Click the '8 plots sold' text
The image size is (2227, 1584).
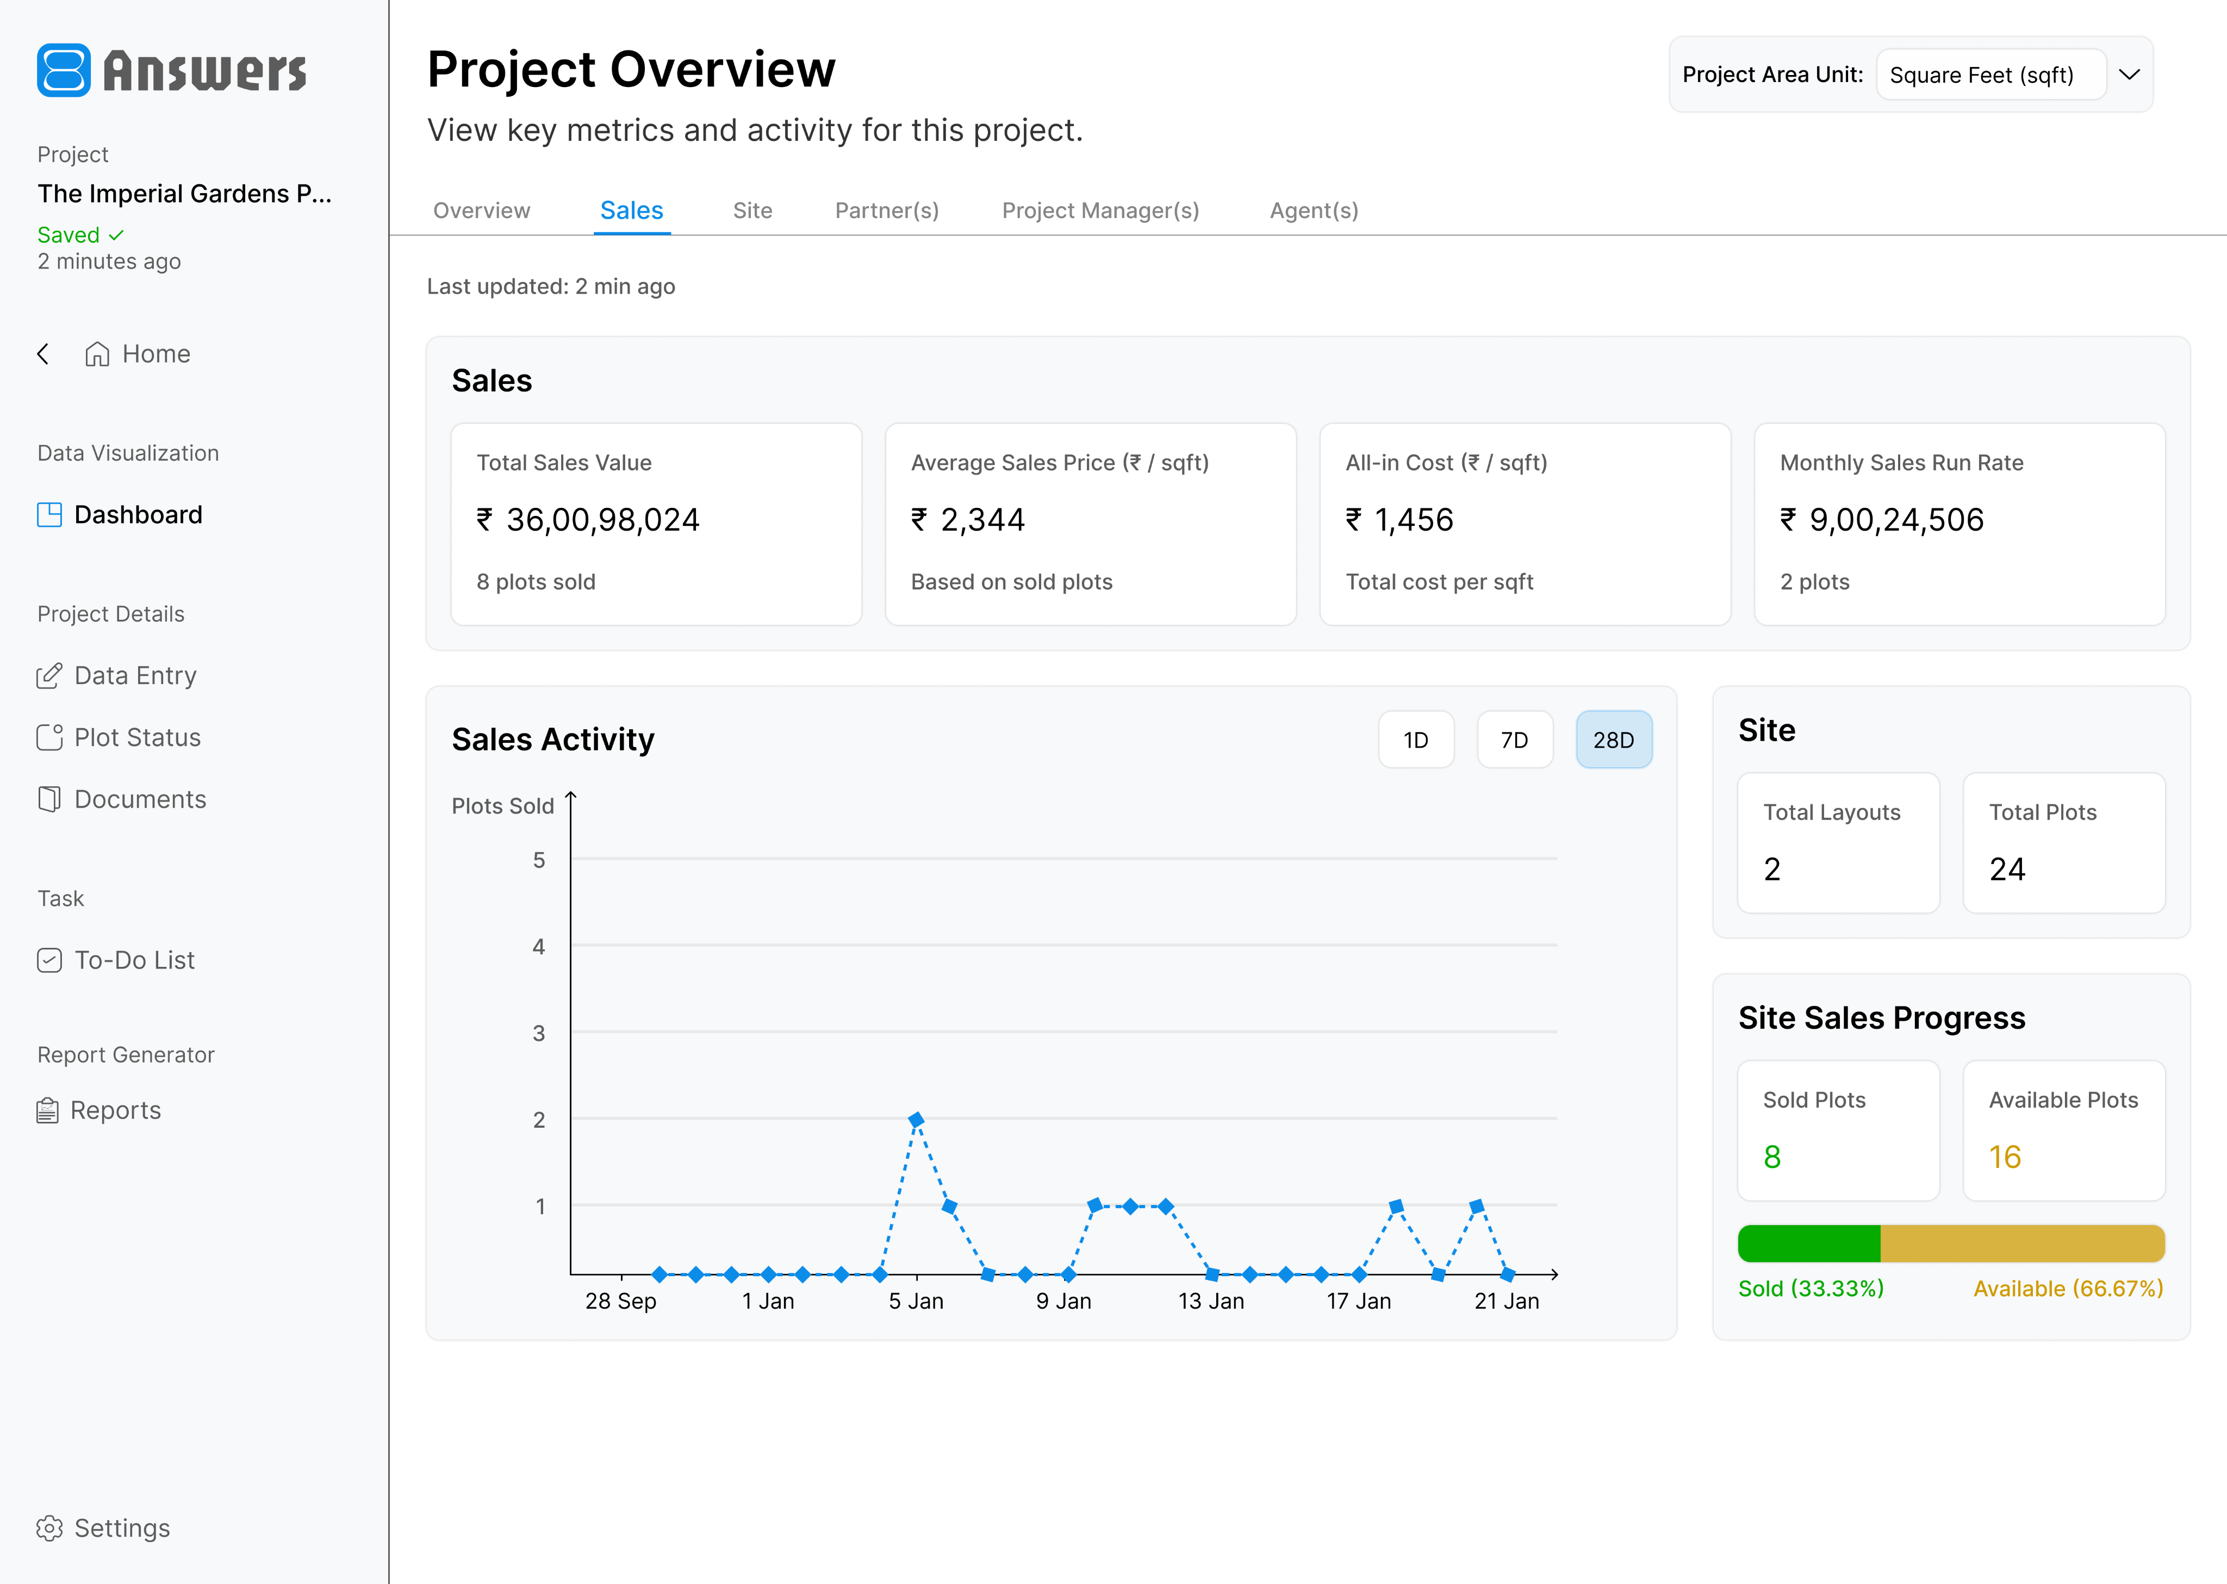pos(536,582)
